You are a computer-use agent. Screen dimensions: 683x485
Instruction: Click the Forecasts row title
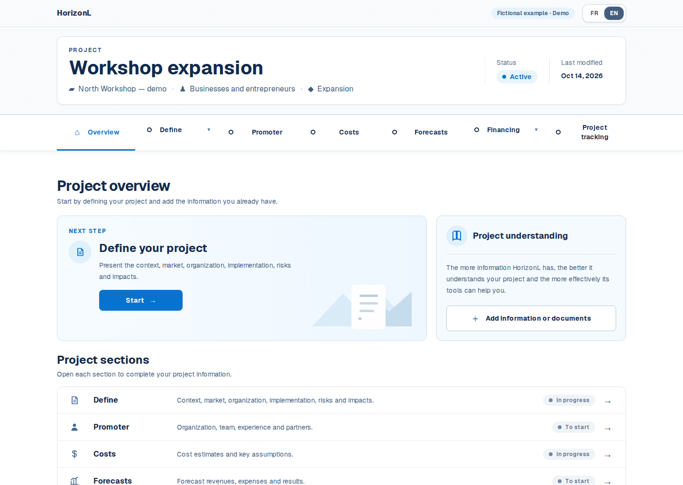(x=113, y=481)
